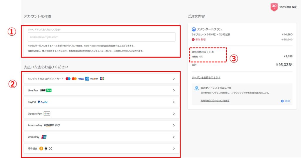The width and height of the screenshot is (301, 158).
Task: Expand the credit card option chevron
Action: pyautogui.click(x=174, y=79)
